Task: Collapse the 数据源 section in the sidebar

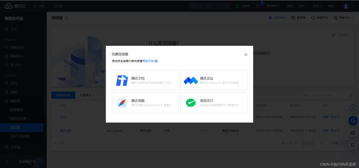Action: pyautogui.click(x=38, y=101)
